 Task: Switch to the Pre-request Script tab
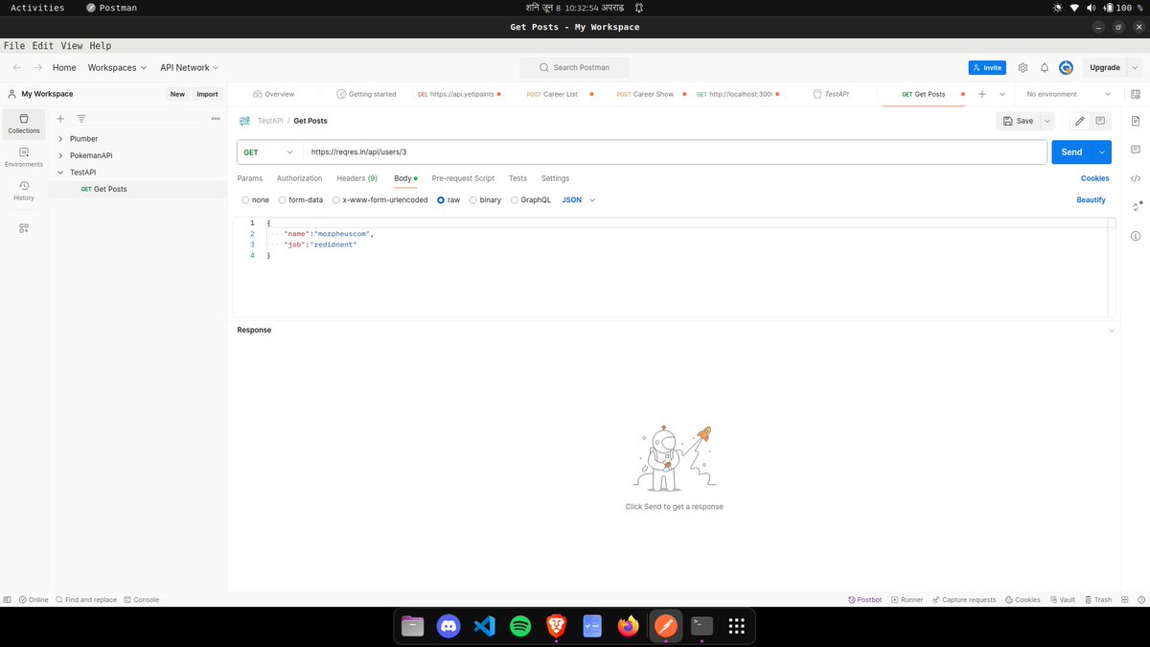point(463,178)
